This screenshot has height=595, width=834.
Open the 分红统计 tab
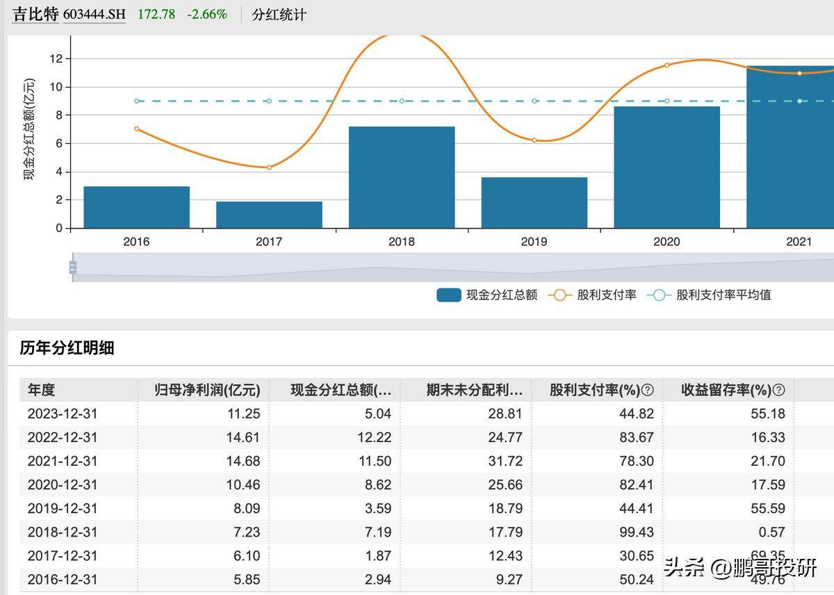[279, 15]
